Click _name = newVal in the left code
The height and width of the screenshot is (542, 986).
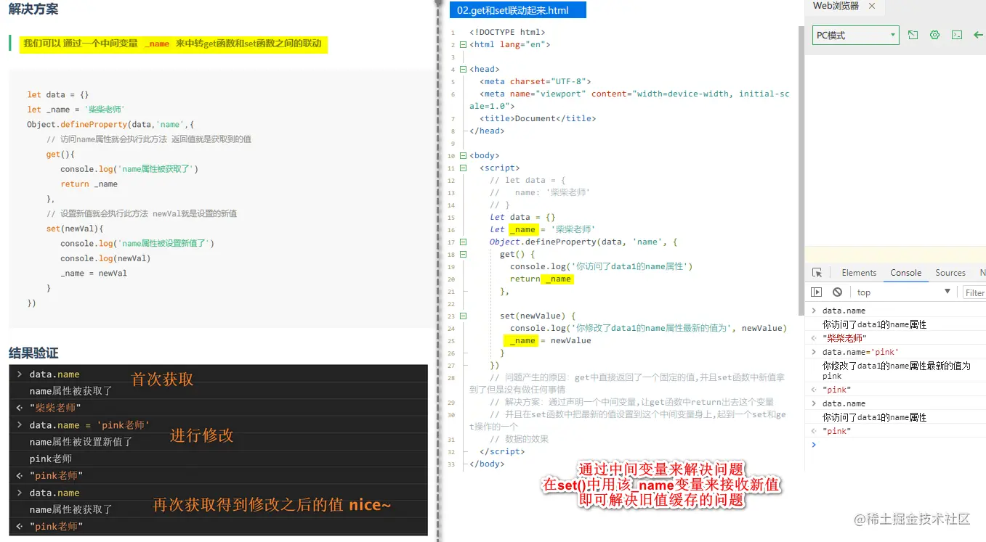point(94,274)
